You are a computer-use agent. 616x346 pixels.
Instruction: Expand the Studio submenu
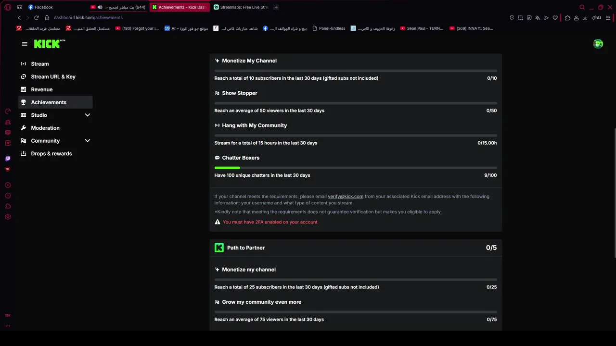87,115
